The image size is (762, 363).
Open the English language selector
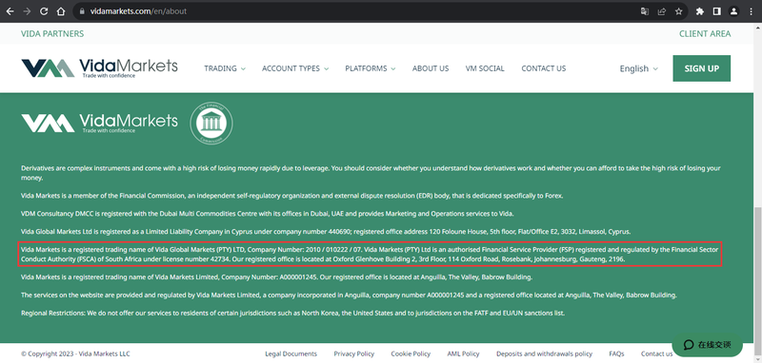click(x=638, y=68)
